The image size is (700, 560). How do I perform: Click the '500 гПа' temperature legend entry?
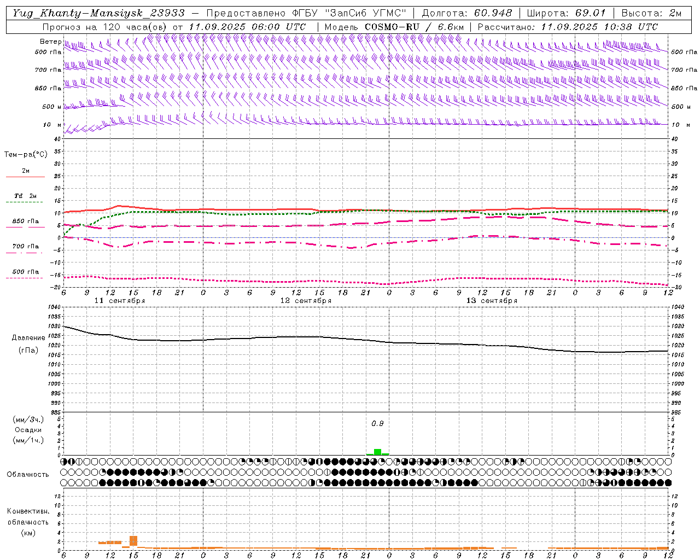(25, 272)
